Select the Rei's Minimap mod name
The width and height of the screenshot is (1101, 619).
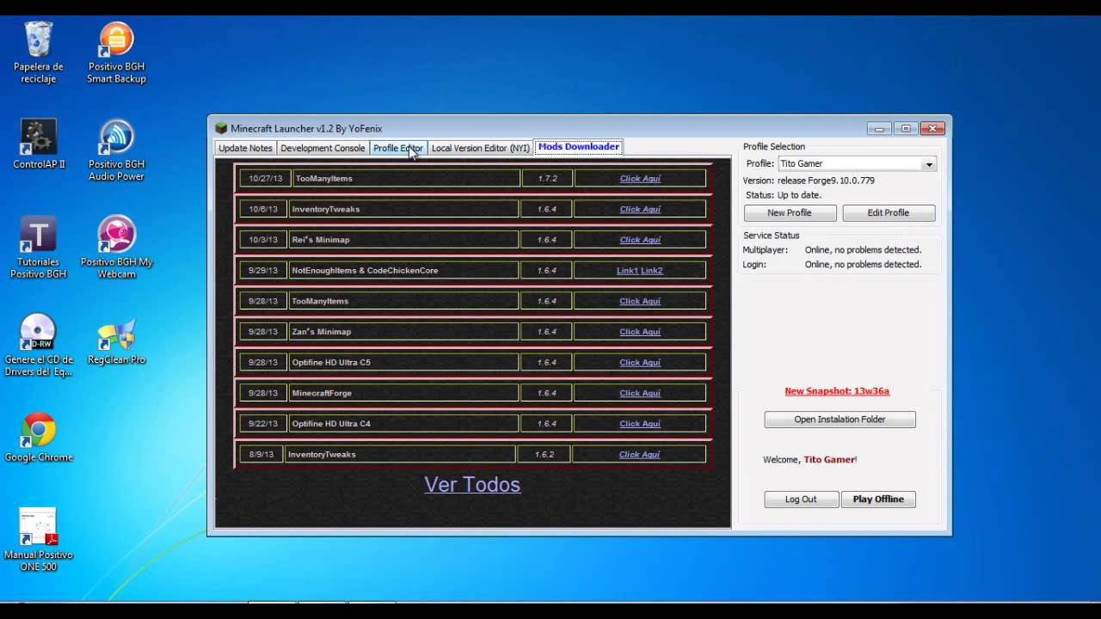(x=321, y=240)
